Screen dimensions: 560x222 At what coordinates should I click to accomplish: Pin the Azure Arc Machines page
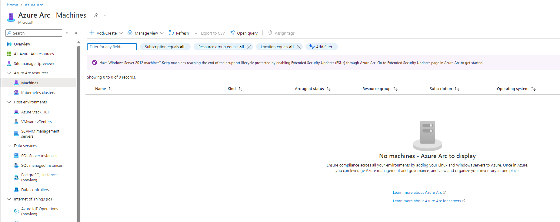96,15
